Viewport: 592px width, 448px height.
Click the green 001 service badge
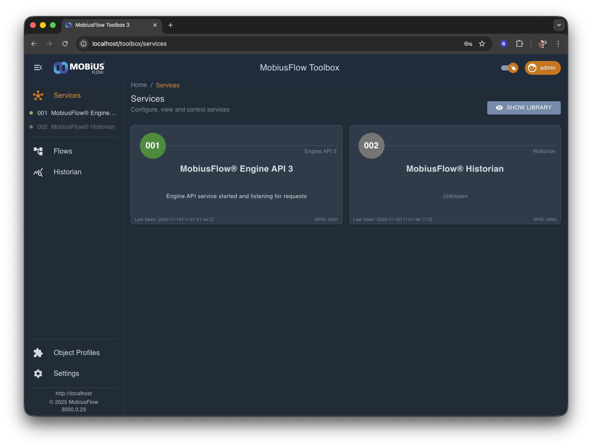[152, 146]
